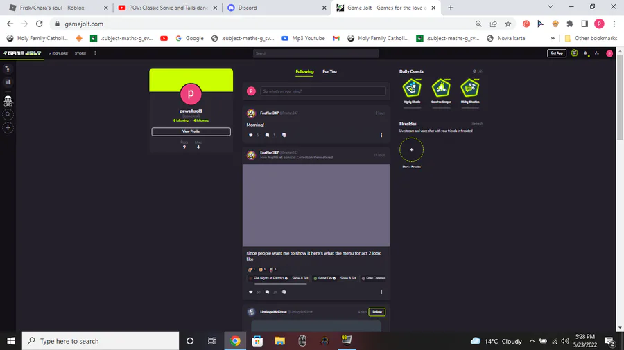Open the Explore menu item
Screen dimensions: 624x350
click(x=58, y=53)
